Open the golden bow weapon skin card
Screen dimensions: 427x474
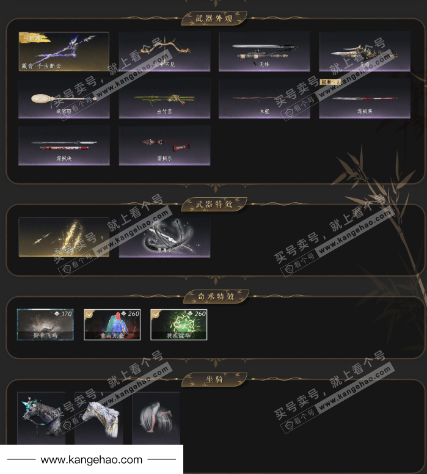pyautogui.click(x=164, y=51)
